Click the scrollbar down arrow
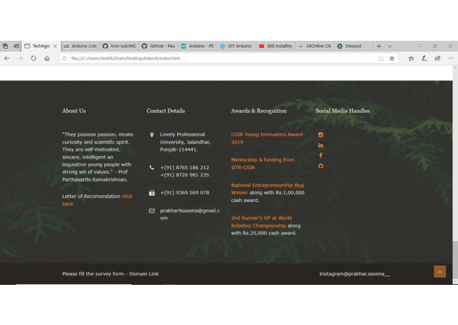The image size is (458, 325). coord(455,282)
